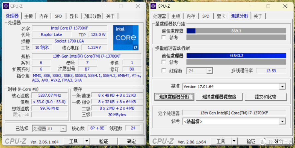Click the 核心速度 5287.07 MHz field
Screen dimensions: 295x148
(x=50, y=95)
